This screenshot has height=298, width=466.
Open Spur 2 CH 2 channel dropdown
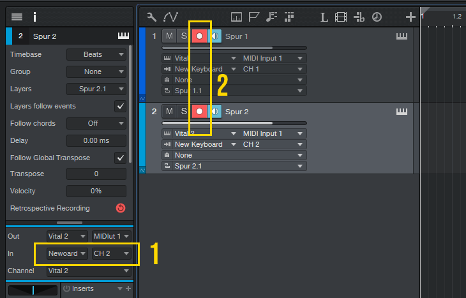tap(273, 144)
